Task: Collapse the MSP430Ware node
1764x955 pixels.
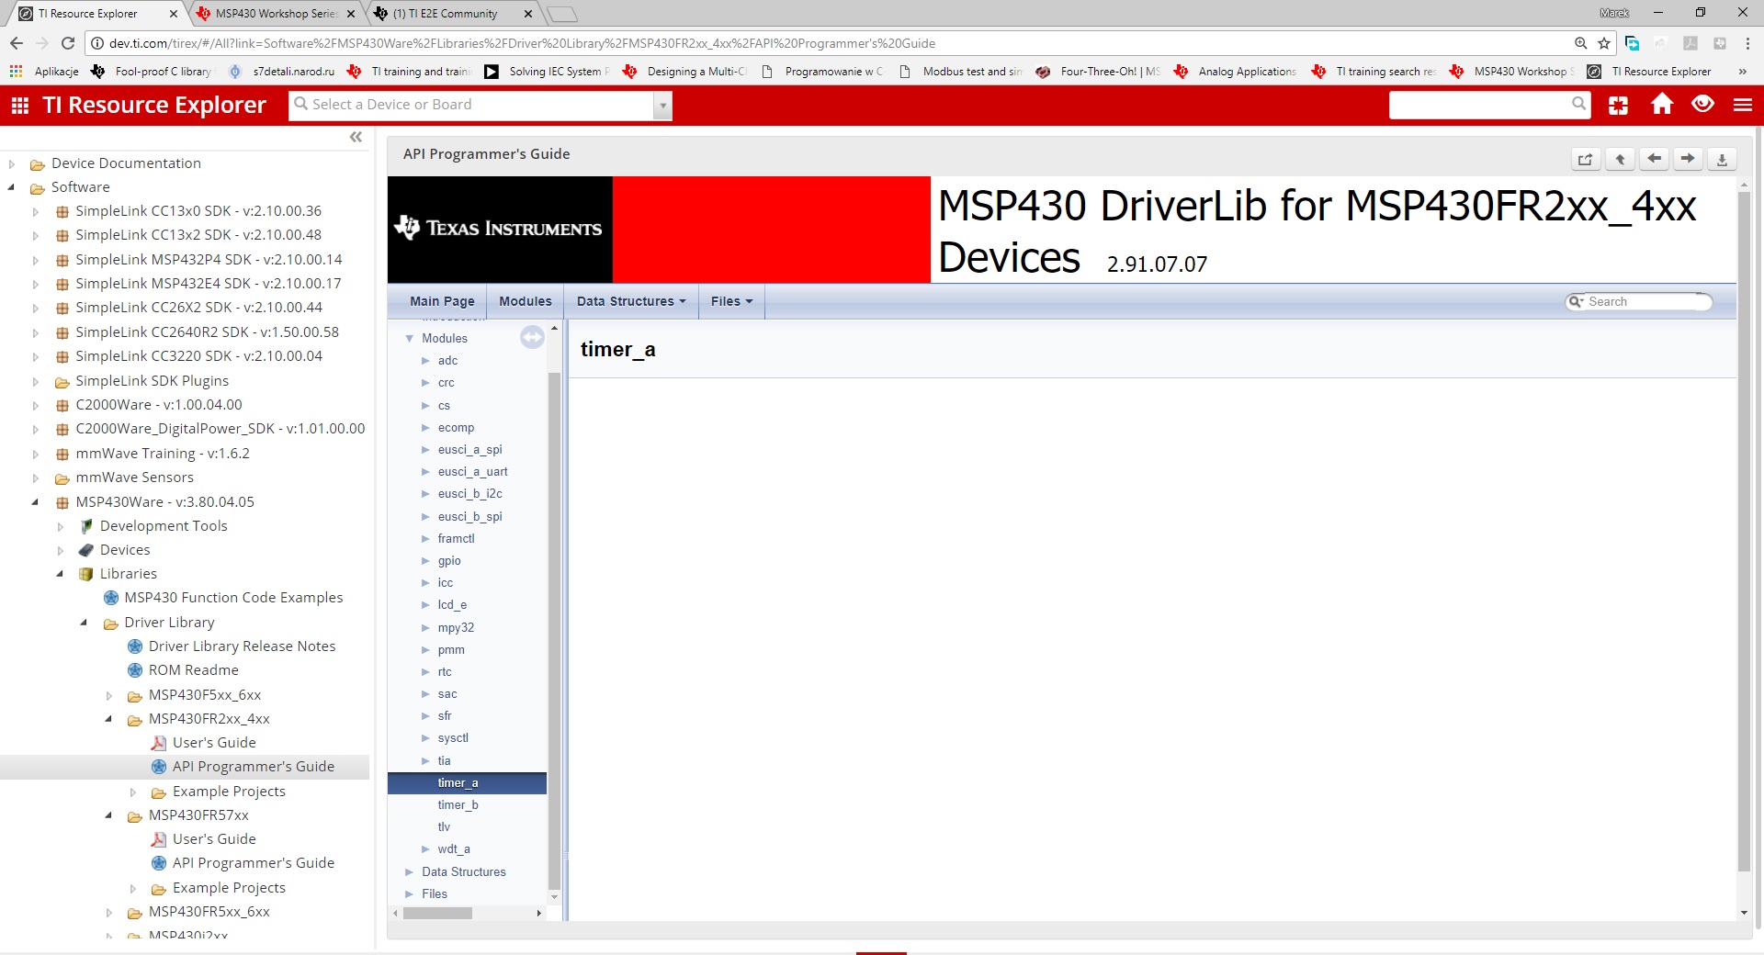Action: point(36,502)
